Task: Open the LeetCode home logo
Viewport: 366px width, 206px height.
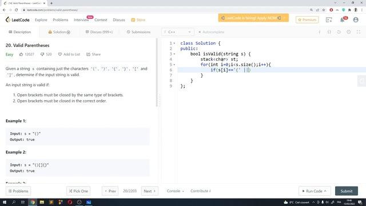Action: pos(18,20)
